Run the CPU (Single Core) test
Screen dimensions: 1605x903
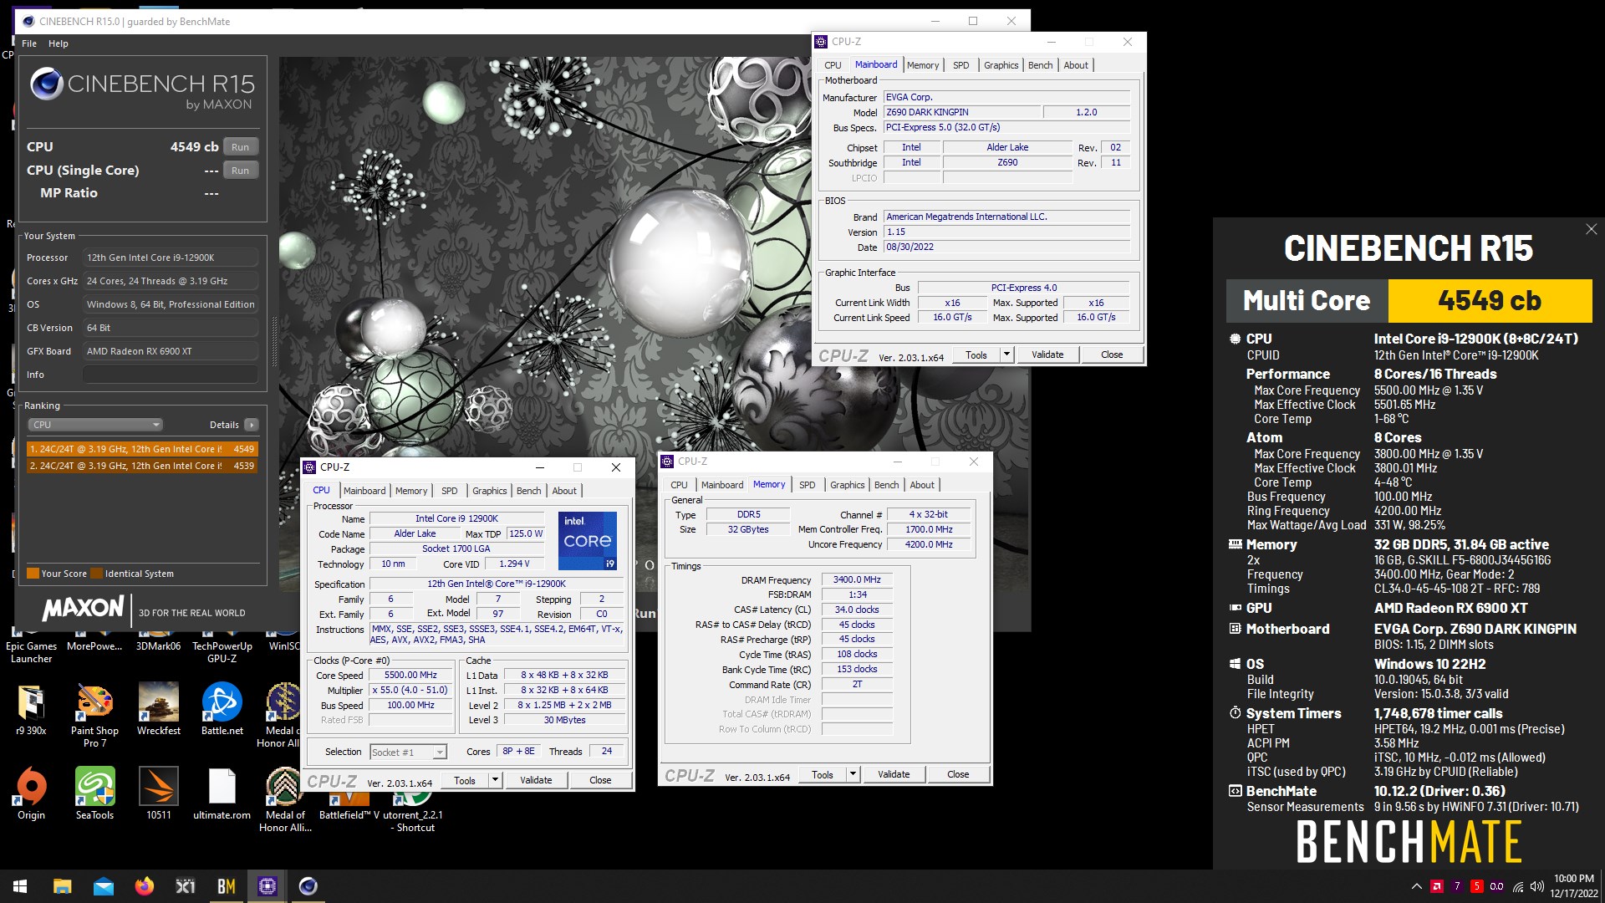[240, 171]
